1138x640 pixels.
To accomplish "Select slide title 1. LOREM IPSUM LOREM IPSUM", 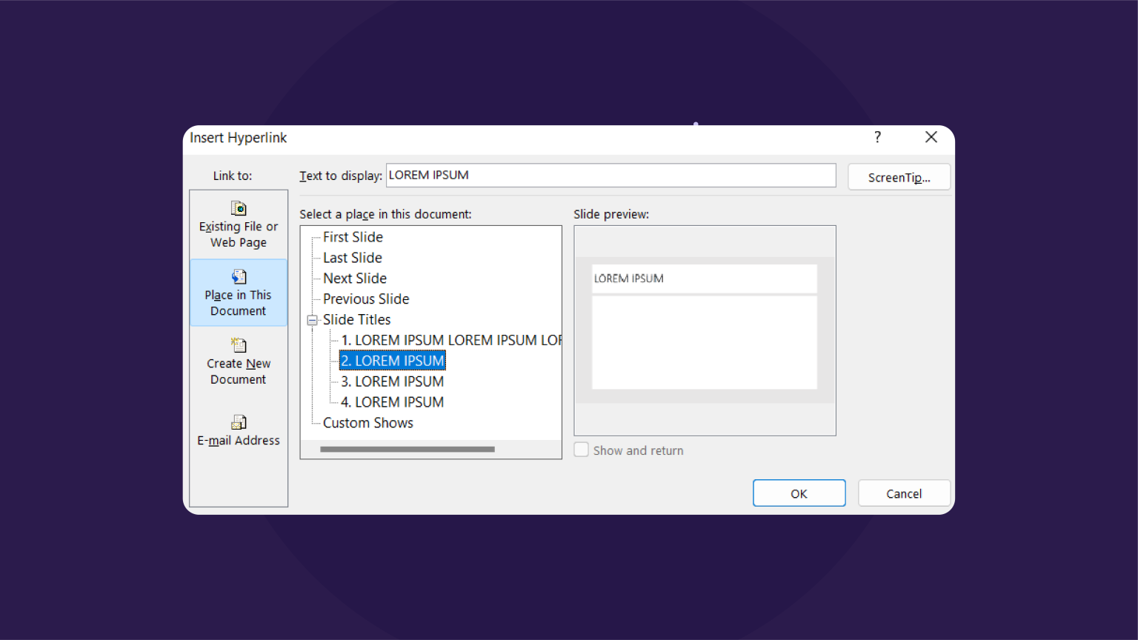I will coord(422,340).
